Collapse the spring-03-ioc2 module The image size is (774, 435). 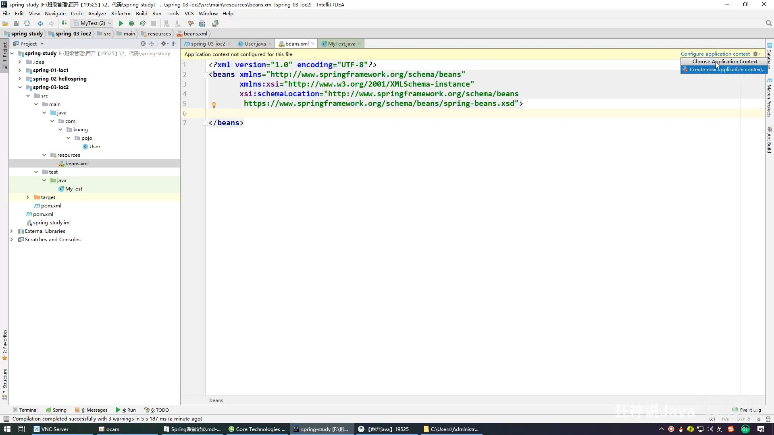(x=20, y=87)
